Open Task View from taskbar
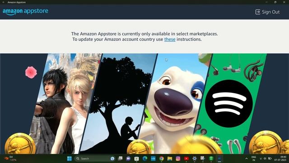The image size is (289, 163). (x=120, y=158)
